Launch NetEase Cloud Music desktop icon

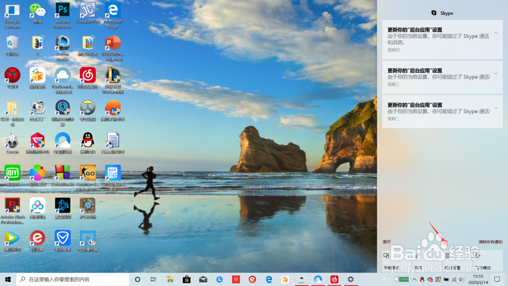click(87, 78)
